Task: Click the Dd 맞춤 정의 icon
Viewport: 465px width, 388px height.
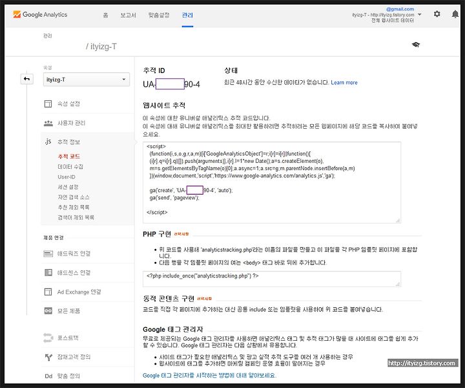Action: (48, 376)
